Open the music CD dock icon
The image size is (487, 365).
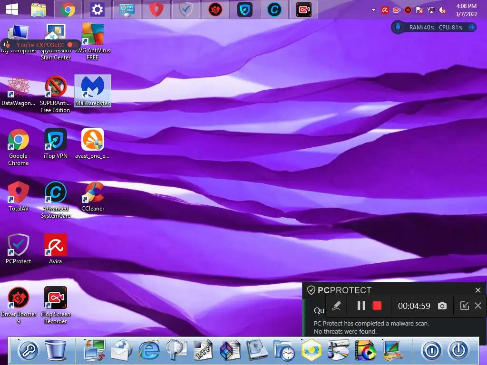tap(339, 350)
